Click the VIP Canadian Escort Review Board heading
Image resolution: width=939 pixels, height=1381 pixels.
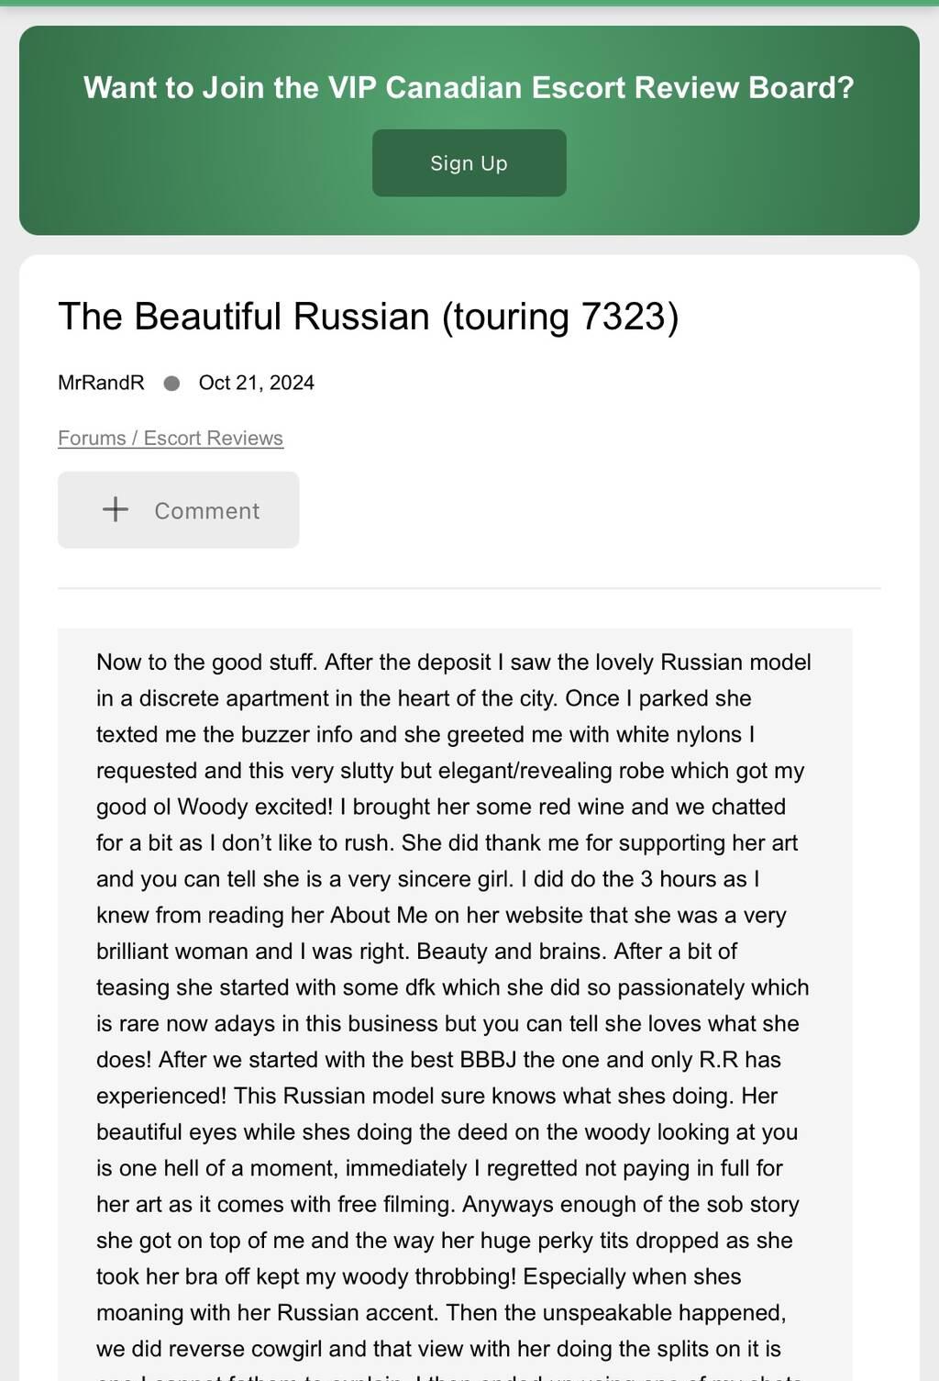pos(469,87)
